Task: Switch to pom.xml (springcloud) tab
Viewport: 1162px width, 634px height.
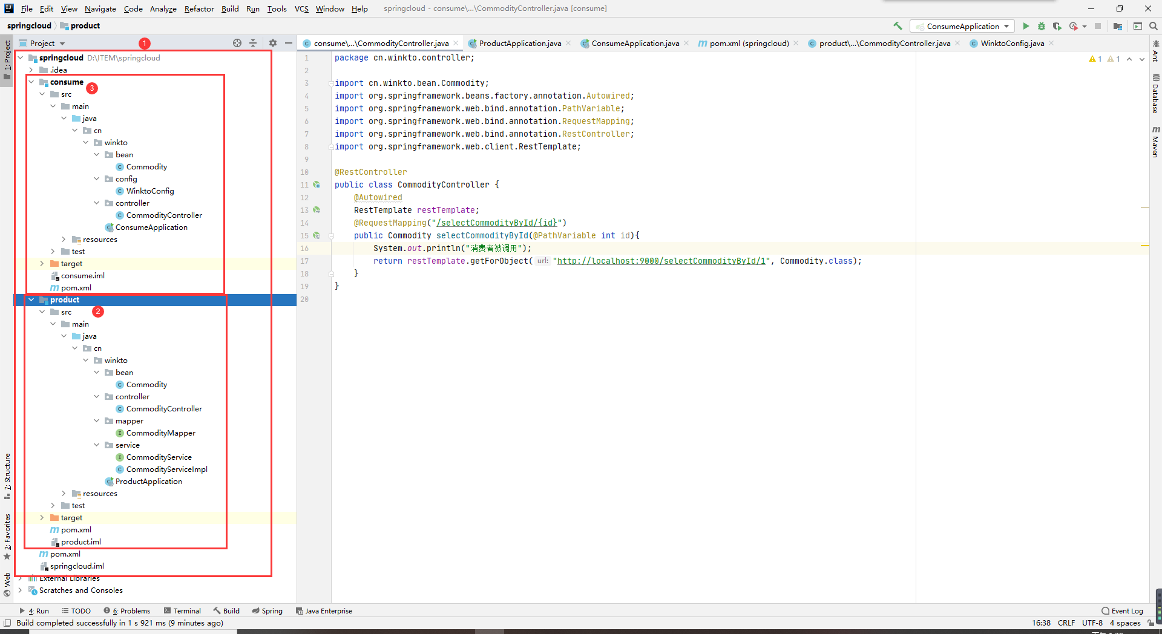Action: [x=748, y=43]
